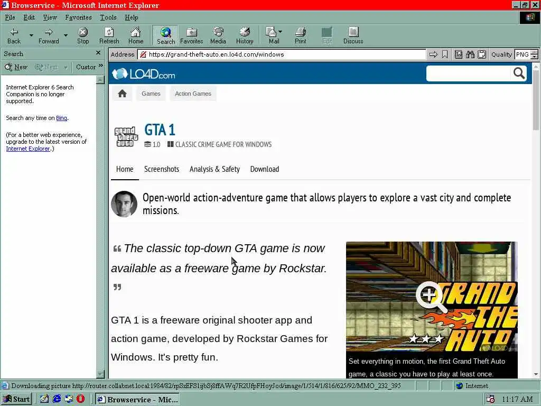This screenshot has height=406, width=541.
Task: Click the Go arrow next to address bar
Action: (433, 54)
